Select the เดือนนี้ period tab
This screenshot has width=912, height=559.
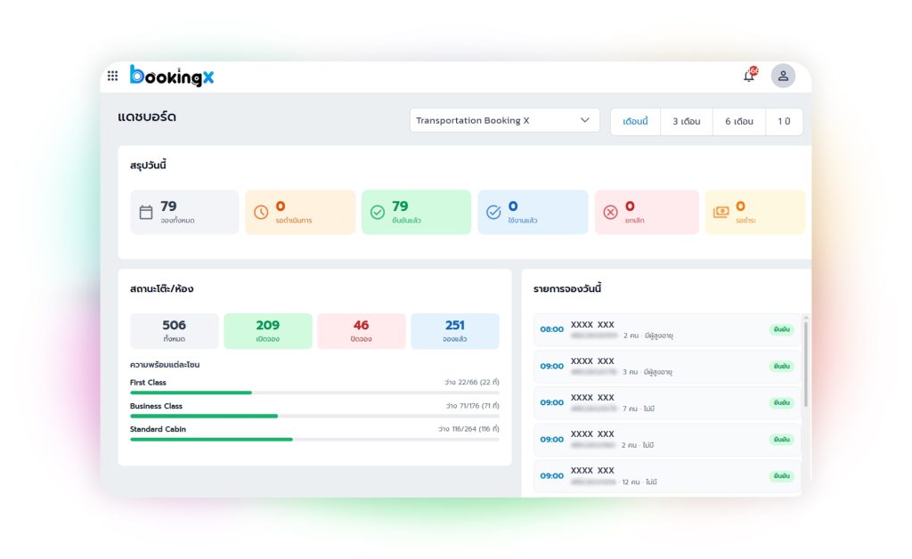tap(635, 122)
